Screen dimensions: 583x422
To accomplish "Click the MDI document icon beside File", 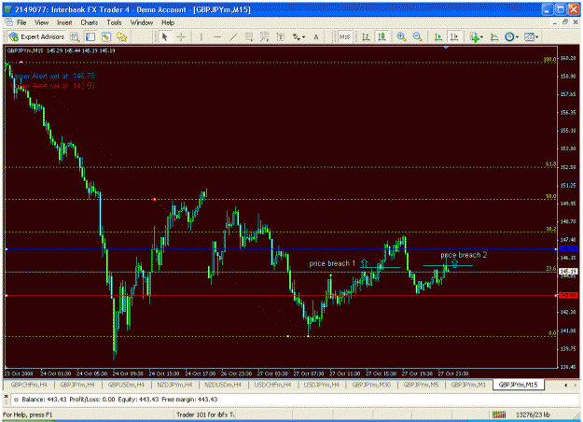I will coord(9,22).
